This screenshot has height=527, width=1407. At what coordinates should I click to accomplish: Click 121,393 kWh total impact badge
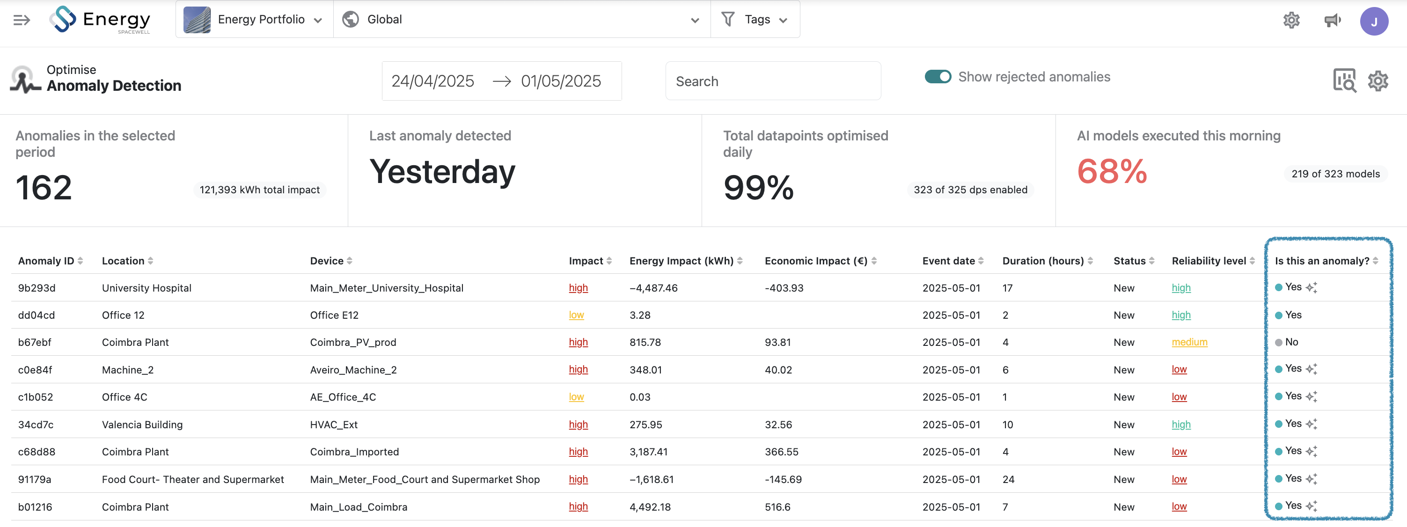point(259,190)
